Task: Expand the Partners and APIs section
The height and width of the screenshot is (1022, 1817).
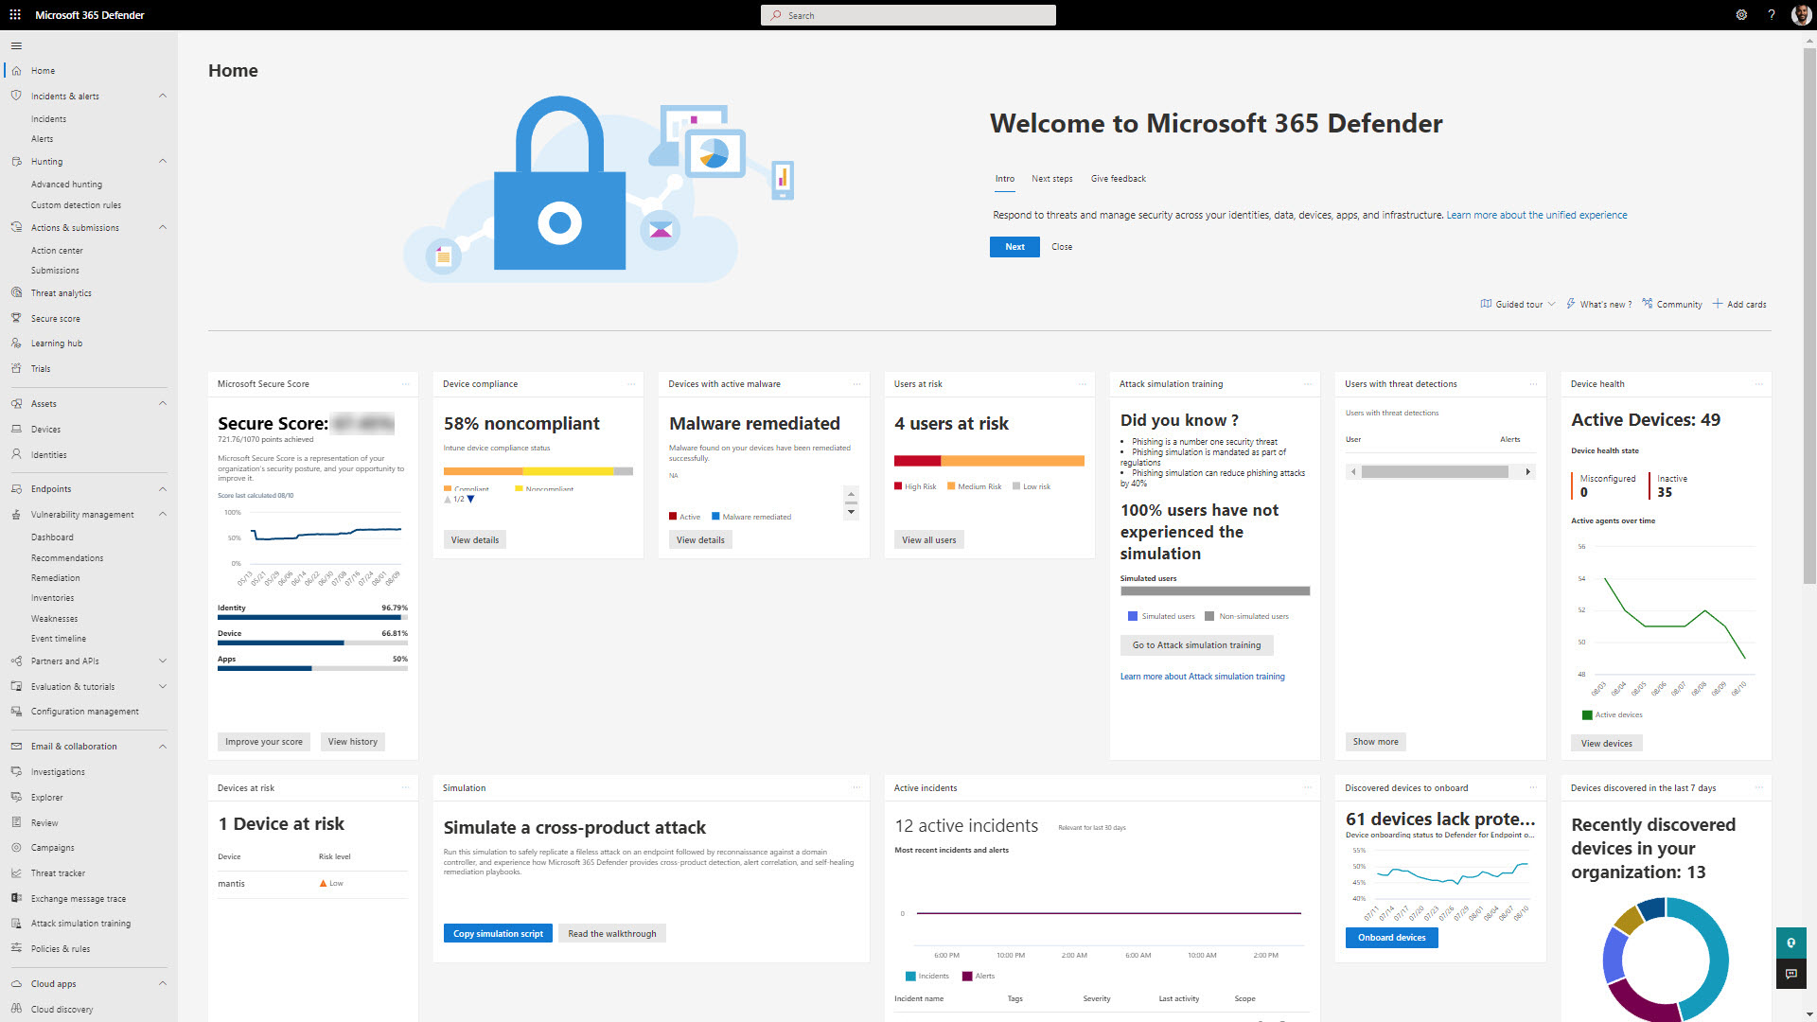Action: pos(163,661)
